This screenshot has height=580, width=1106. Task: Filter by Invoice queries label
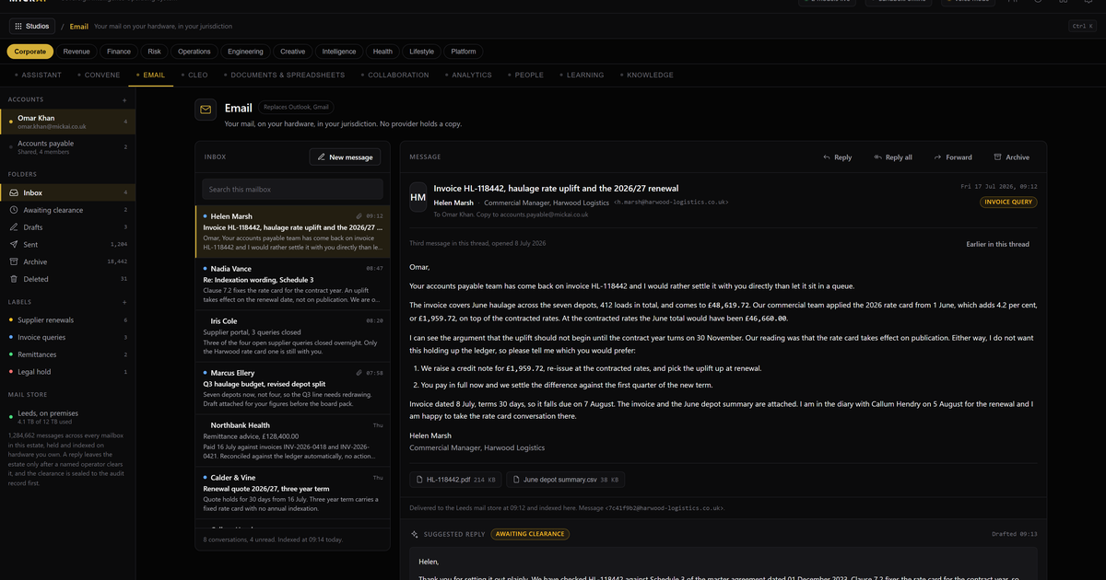point(67,337)
